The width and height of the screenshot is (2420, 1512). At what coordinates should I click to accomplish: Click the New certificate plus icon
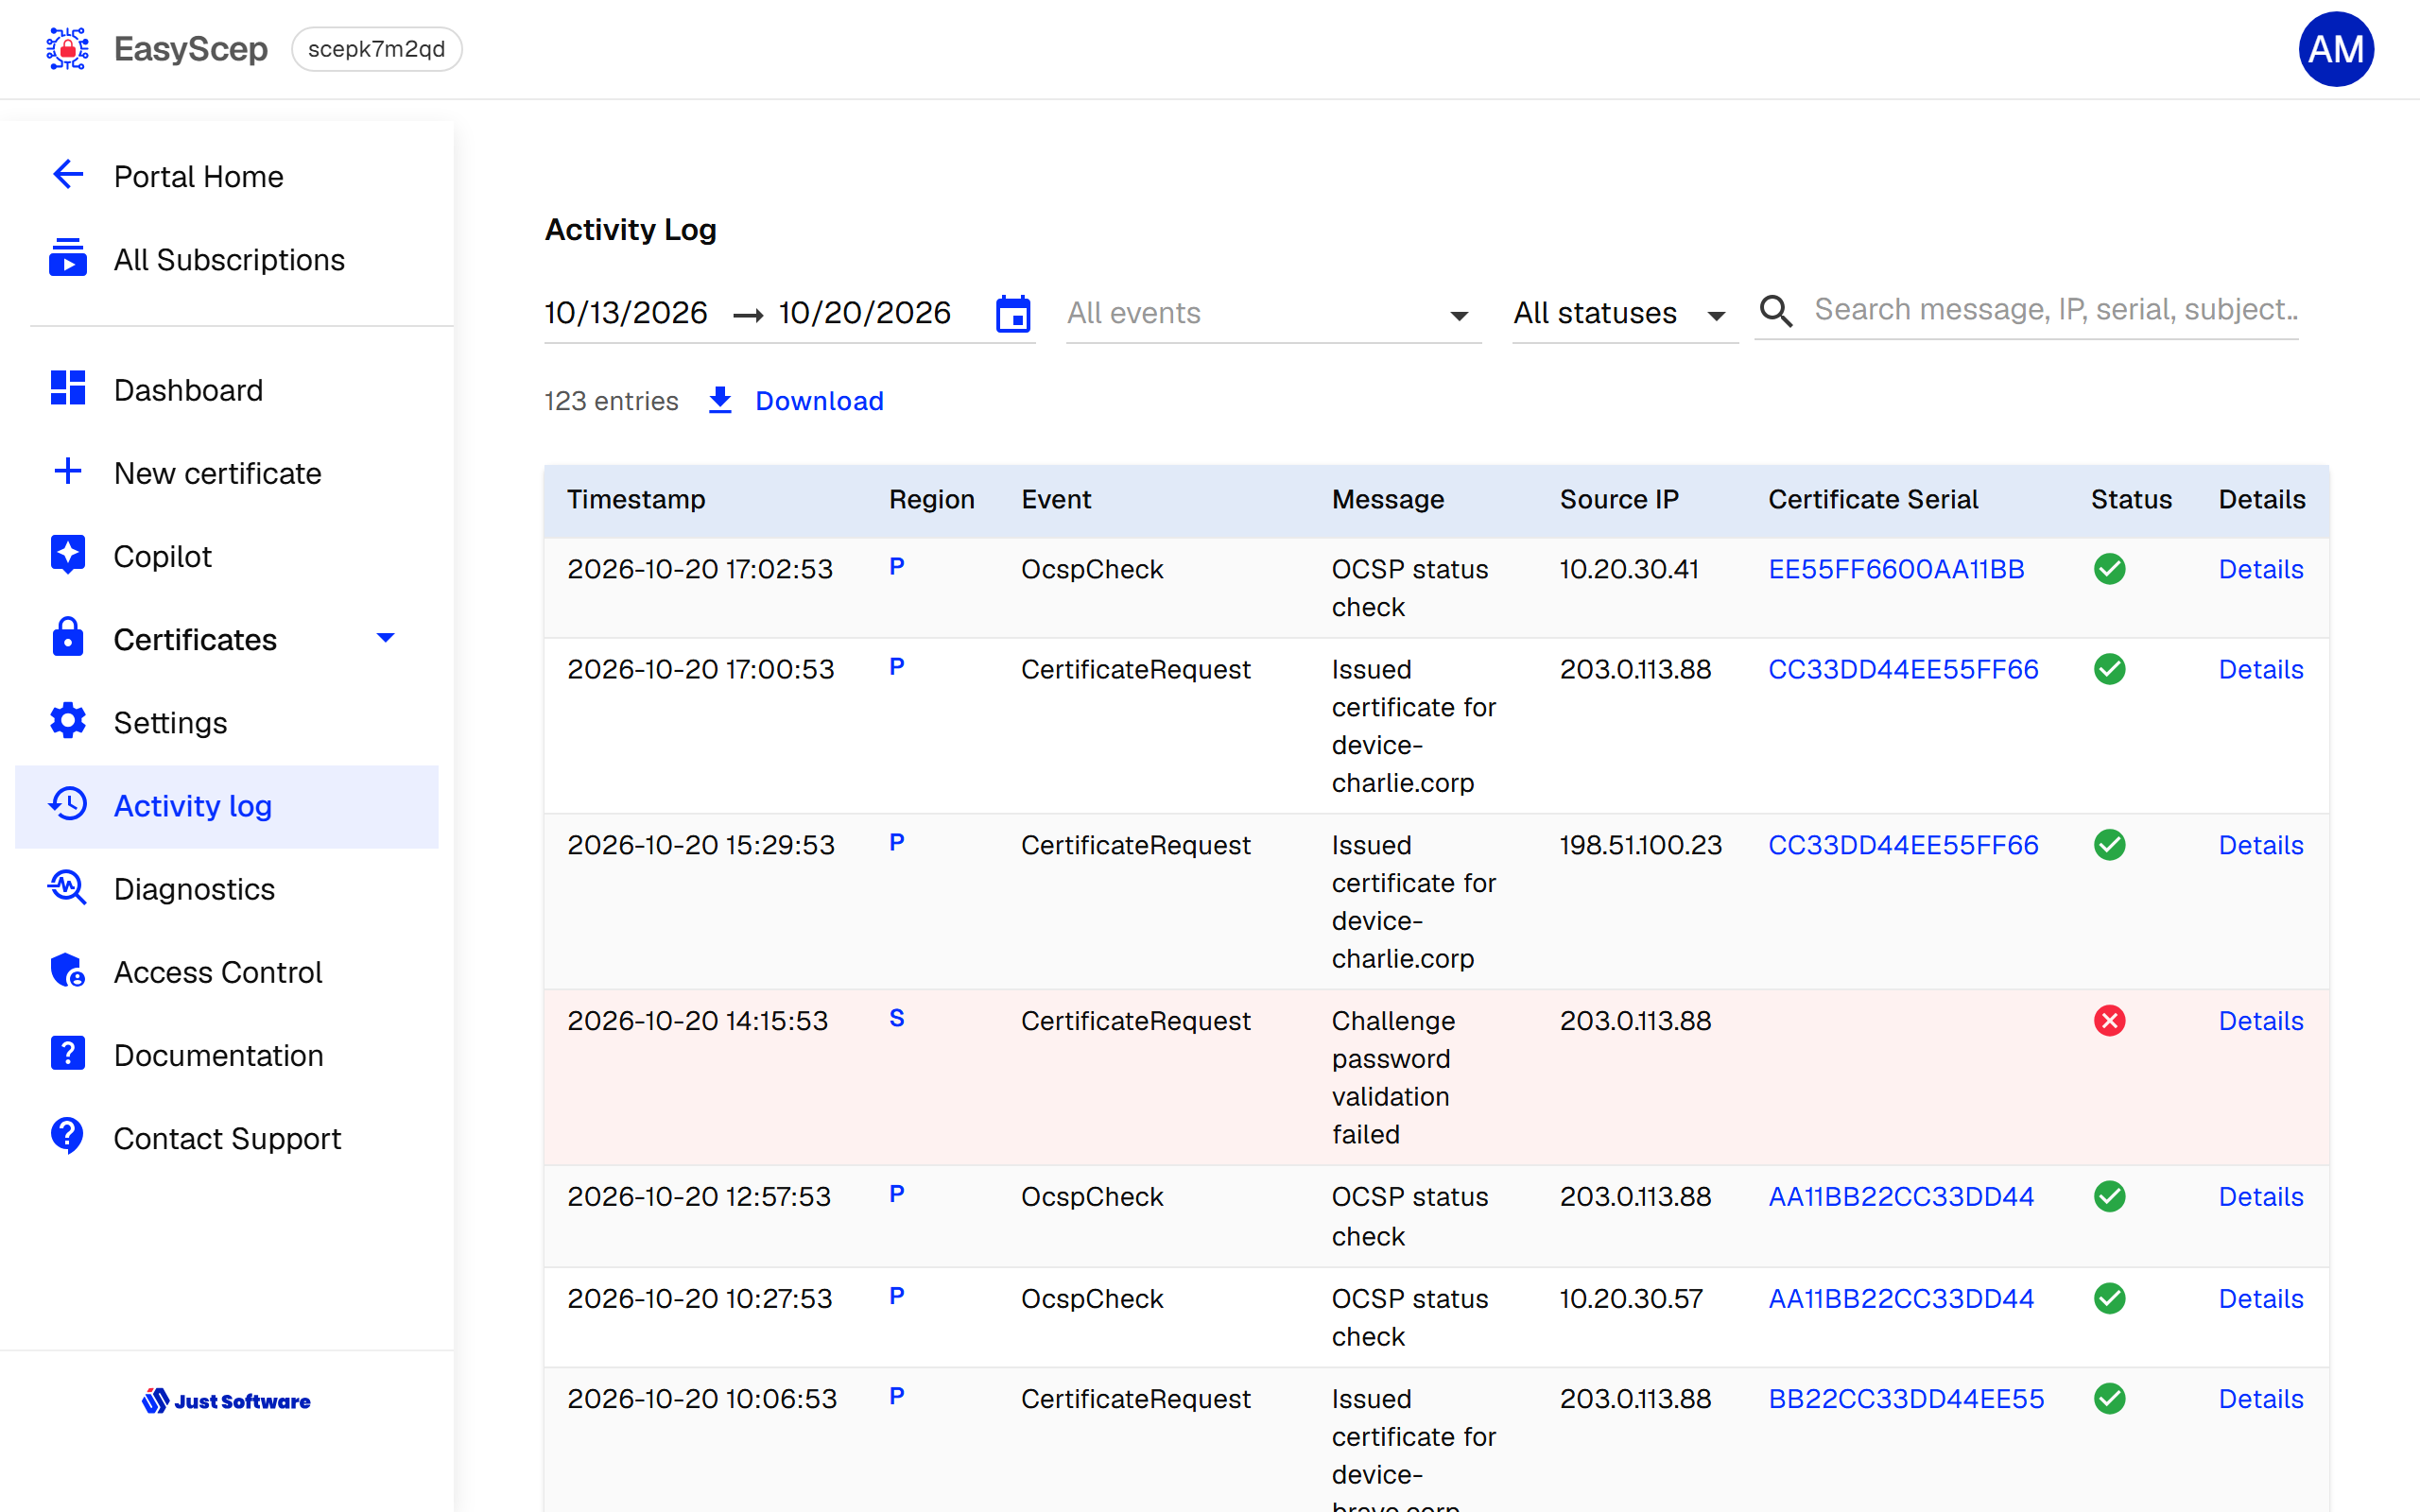click(68, 471)
